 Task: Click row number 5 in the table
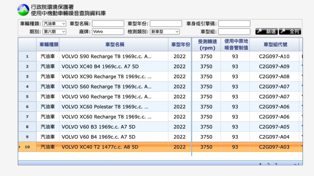27,97
